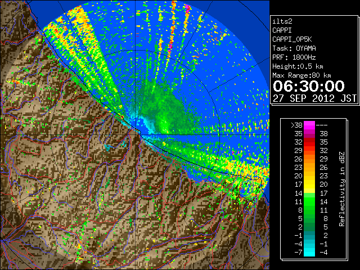Pick the bright green 11–14 dBZ band
360x270 pixels.
[x=309, y=201]
